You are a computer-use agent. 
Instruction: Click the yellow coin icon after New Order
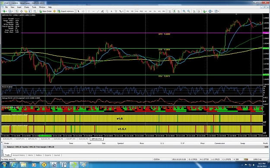(54, 11)
